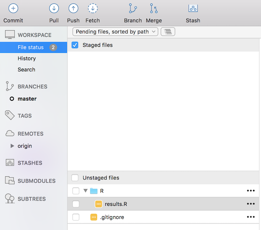Screen dimensions: 261x230
Task: Select Search in the workspace sidebar
Action: (x=26, y=69)
